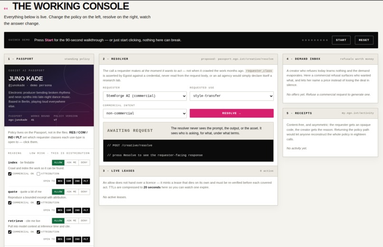The height and width of the screenshot is (247, 383).
Task: Set quote policy to Deny
Action: 84,192
